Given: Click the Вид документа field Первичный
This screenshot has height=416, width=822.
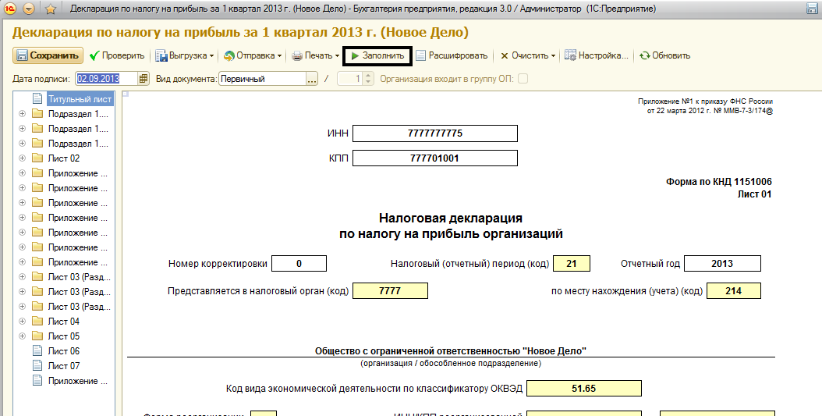Looking at the screenshot, I should click(x=262, y=79).
